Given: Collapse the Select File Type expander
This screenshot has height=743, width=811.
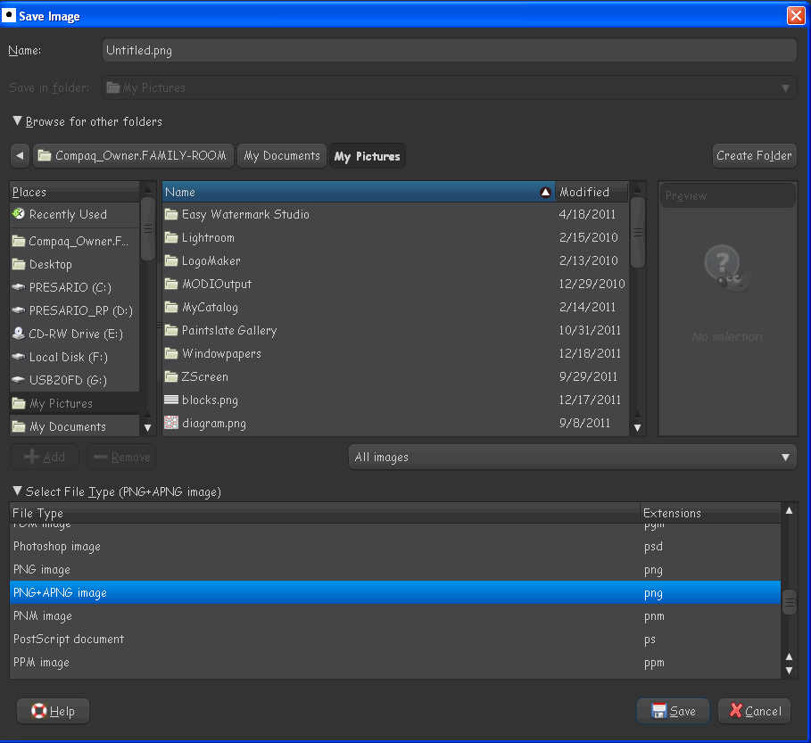Looking at the screenshot, I should (17, 491).
